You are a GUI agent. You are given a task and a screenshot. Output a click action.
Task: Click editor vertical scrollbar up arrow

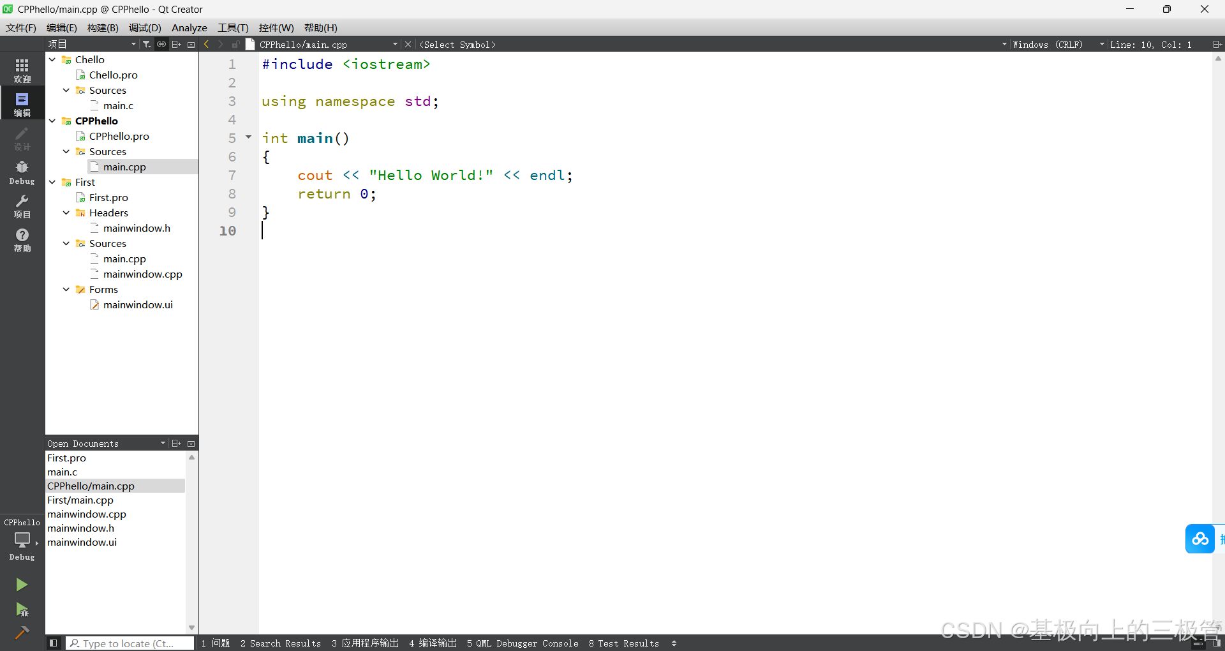point(1218,58)
